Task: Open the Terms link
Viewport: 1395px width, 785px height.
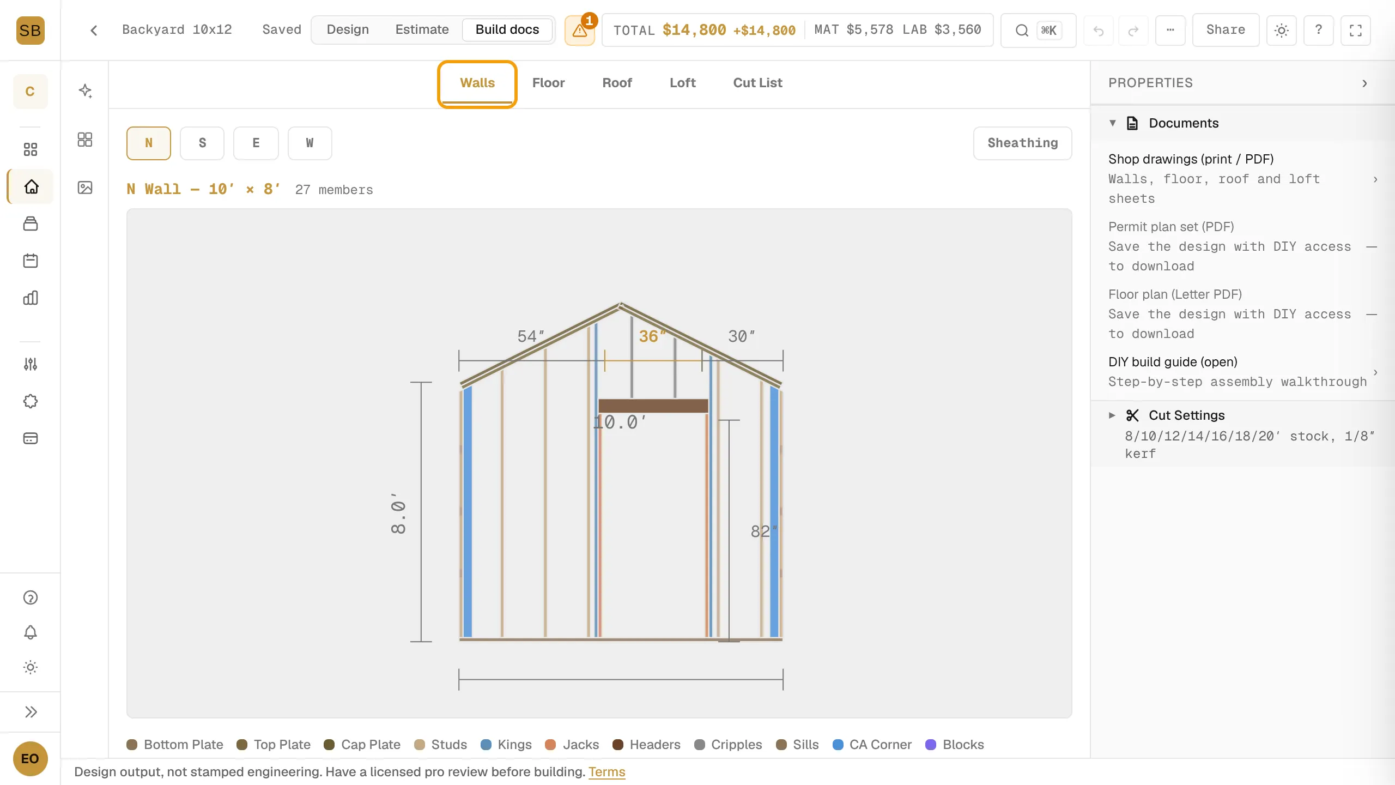Action: coord(606,772)
